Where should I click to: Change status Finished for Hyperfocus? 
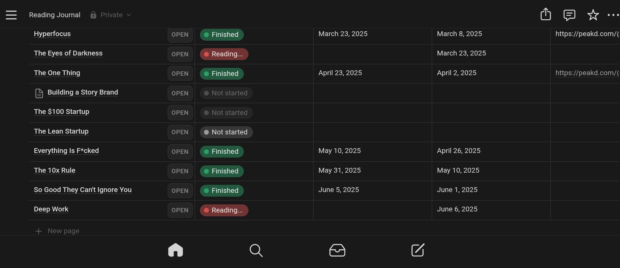pyautogui.click(x=222, y=35)
